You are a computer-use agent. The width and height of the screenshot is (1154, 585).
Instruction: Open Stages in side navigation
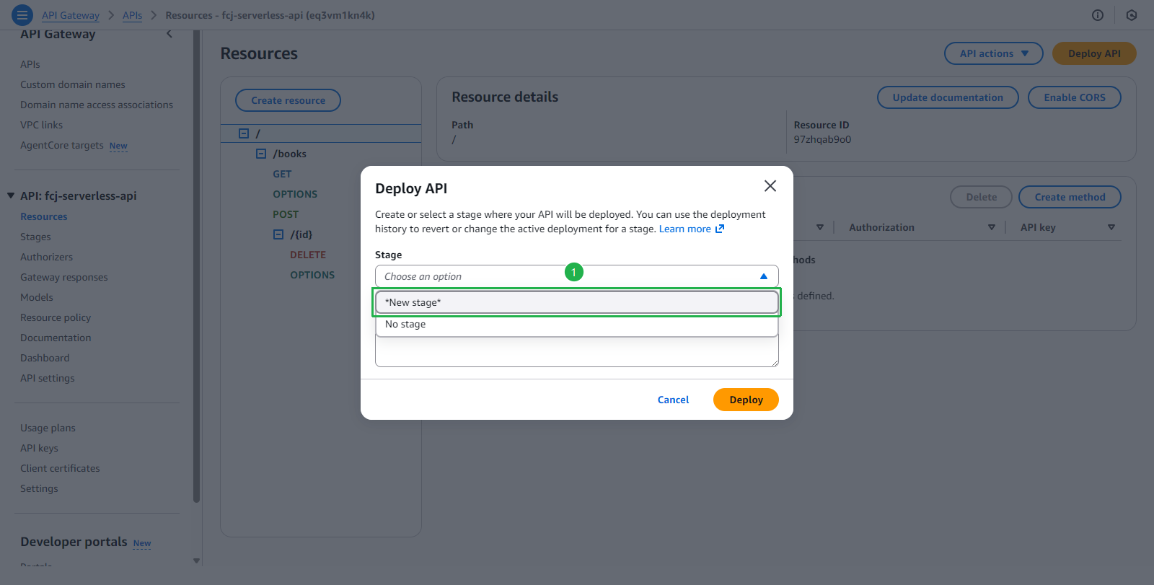click(35, 237)
